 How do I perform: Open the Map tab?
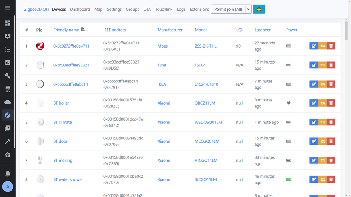(x=98, y=9)
